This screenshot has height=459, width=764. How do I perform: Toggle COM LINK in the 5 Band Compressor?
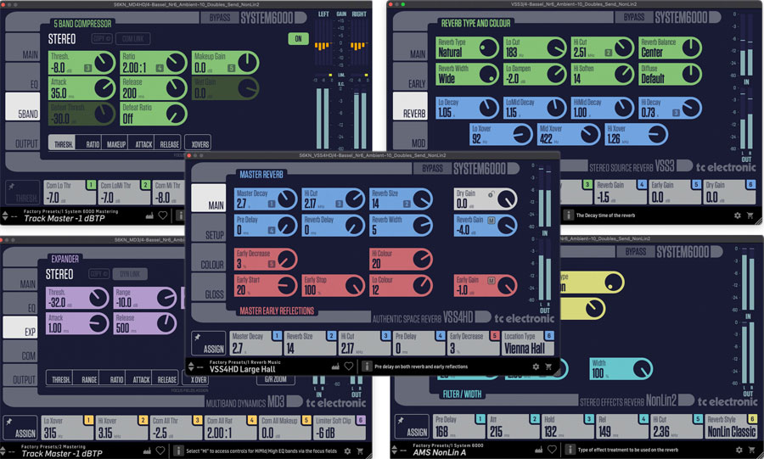[x=133, y=38]
